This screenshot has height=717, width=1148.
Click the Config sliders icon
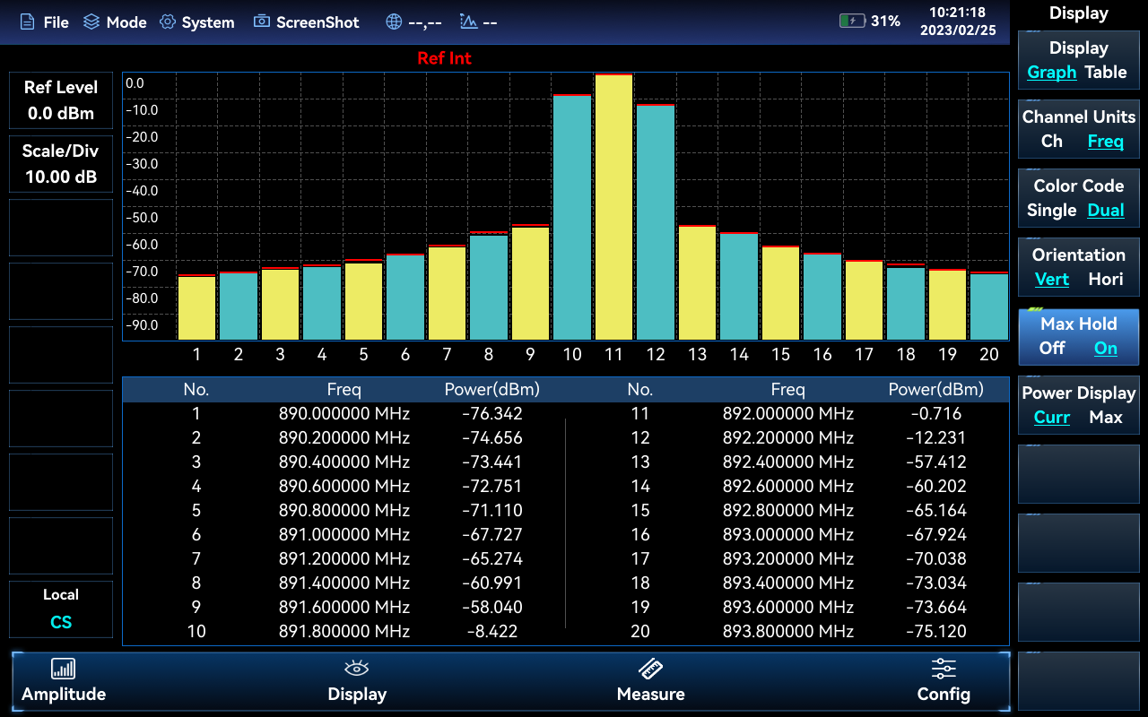pos(944,669)
